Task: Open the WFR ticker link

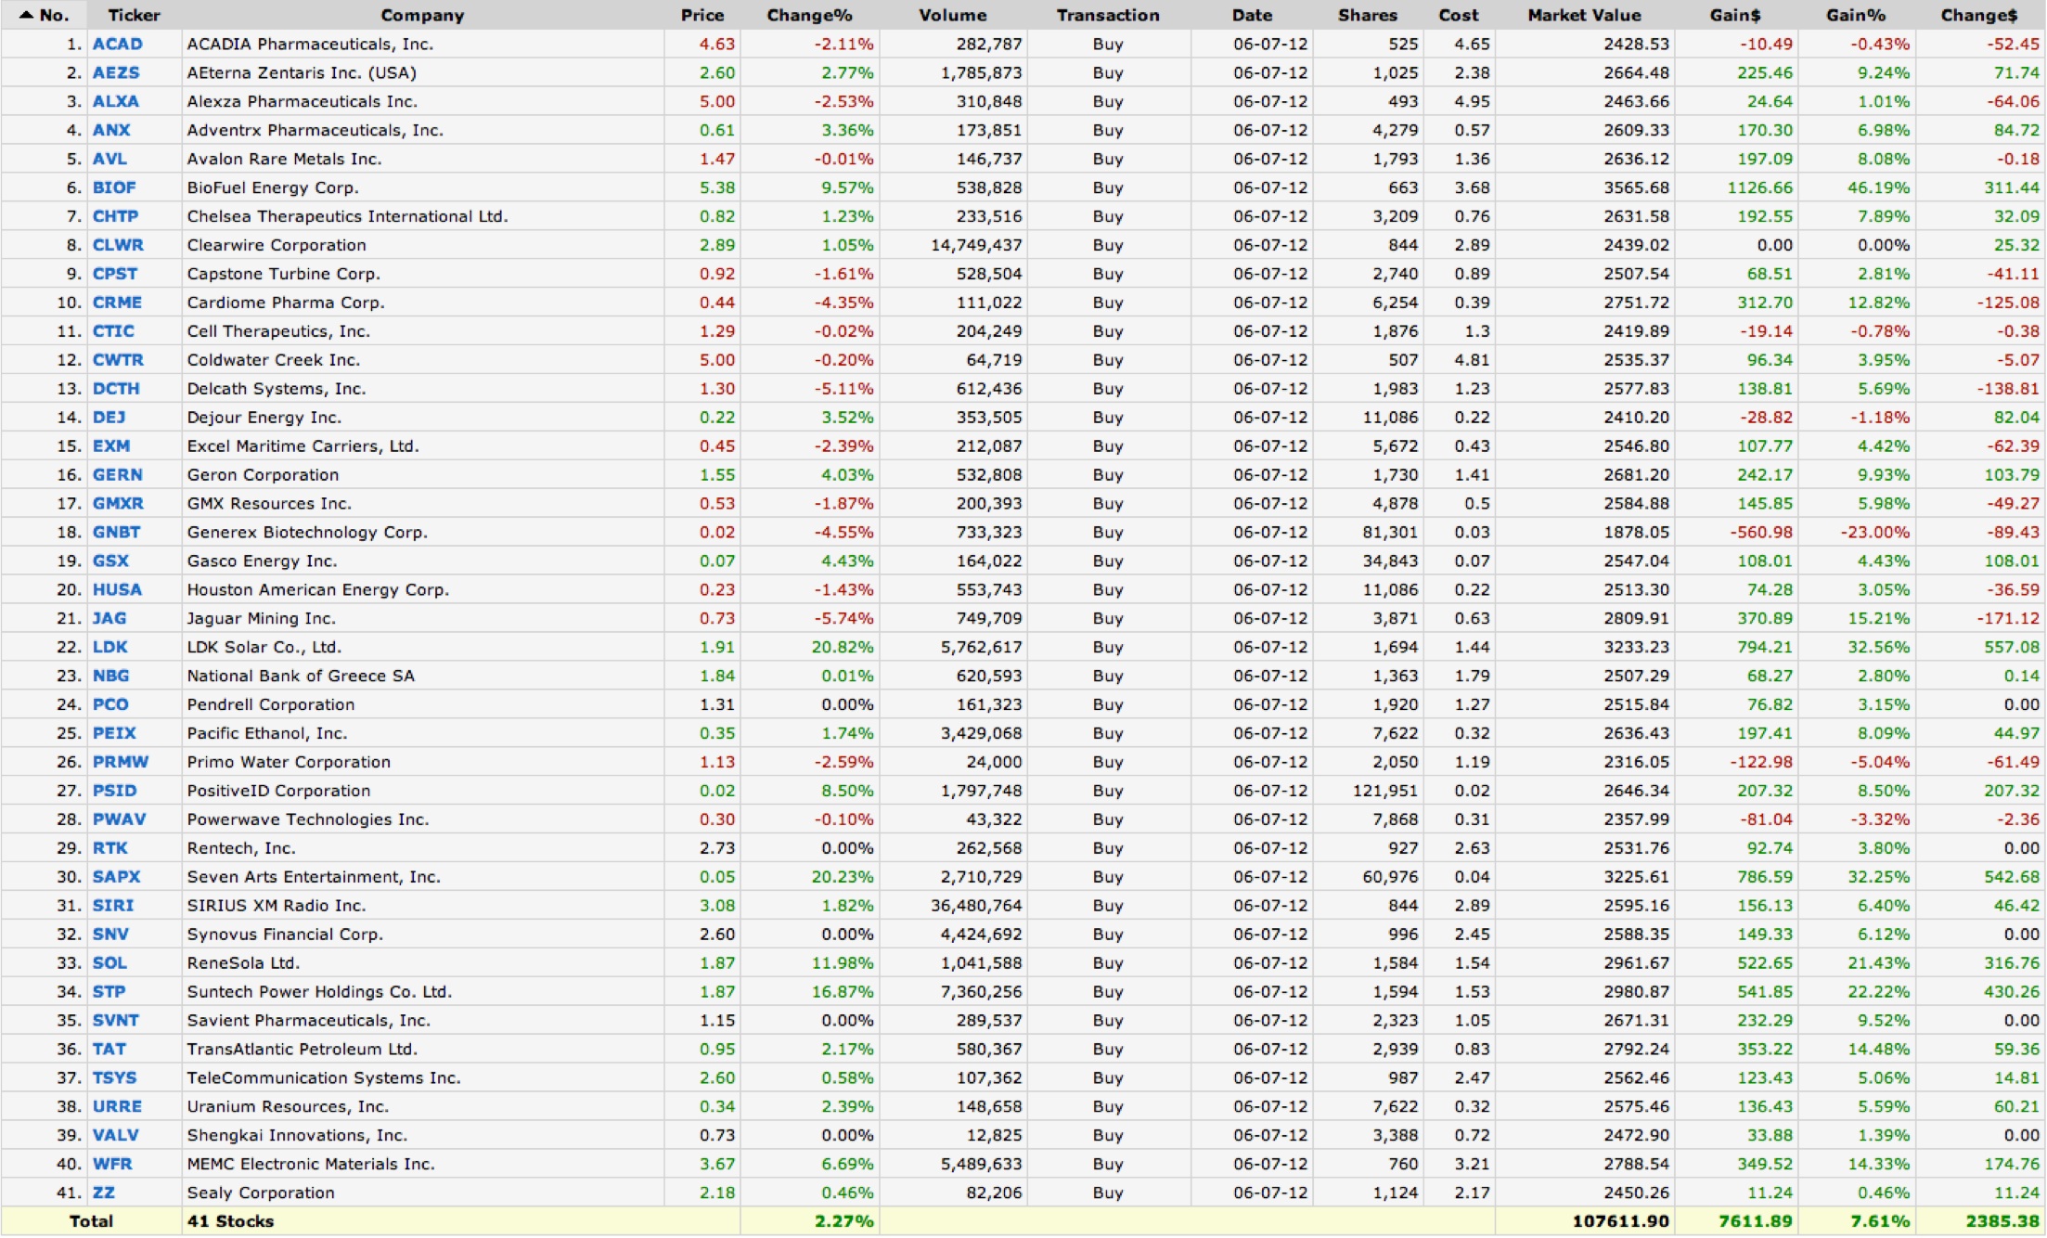Action: click(112, 1164)
